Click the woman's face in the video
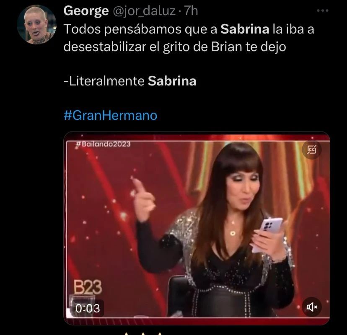 coord(243,188)
